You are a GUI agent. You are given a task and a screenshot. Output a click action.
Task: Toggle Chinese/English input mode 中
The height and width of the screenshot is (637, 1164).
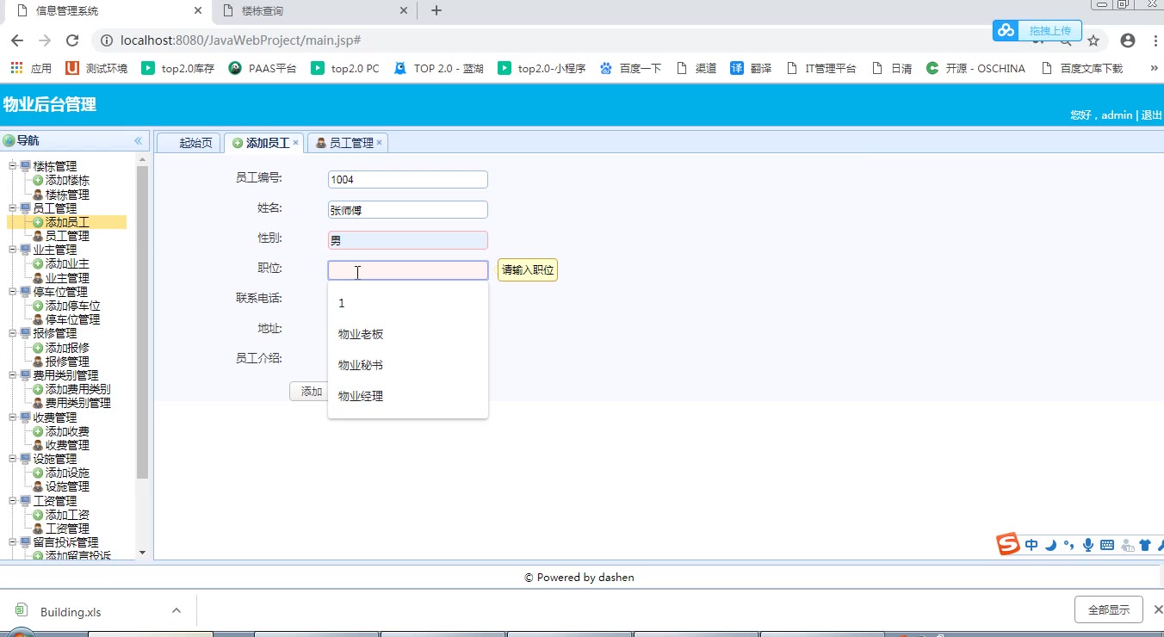coord(1031,545)
